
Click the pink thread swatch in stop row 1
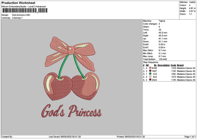(150, 68)
